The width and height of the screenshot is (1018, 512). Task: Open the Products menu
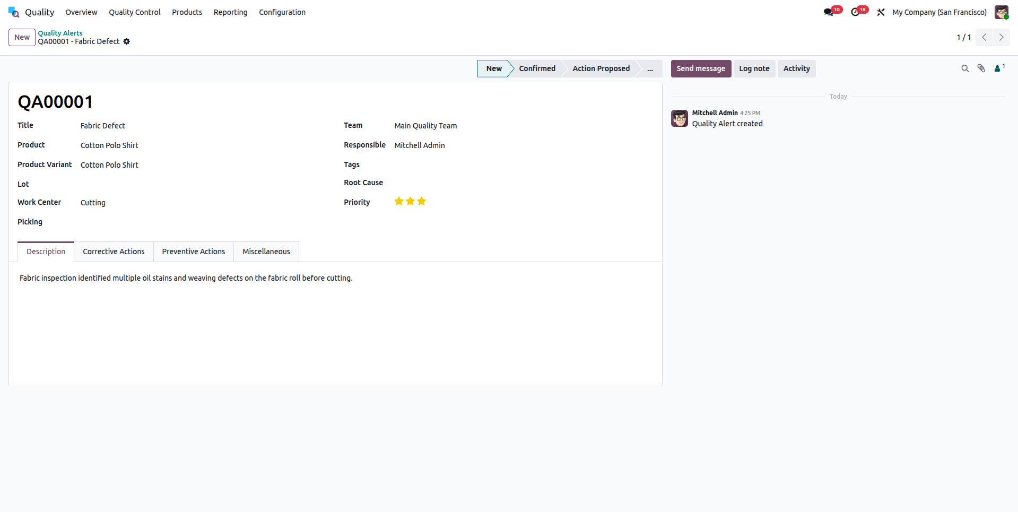(x=187, y=12)
